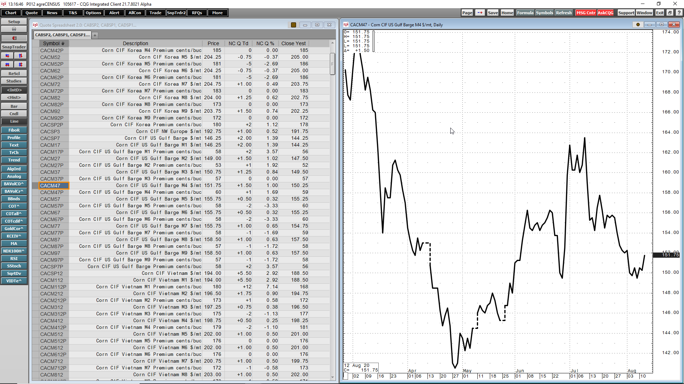Click the vertical blue-red arrows icon in sidebar

pyautogui.click(x=20, y=55)
